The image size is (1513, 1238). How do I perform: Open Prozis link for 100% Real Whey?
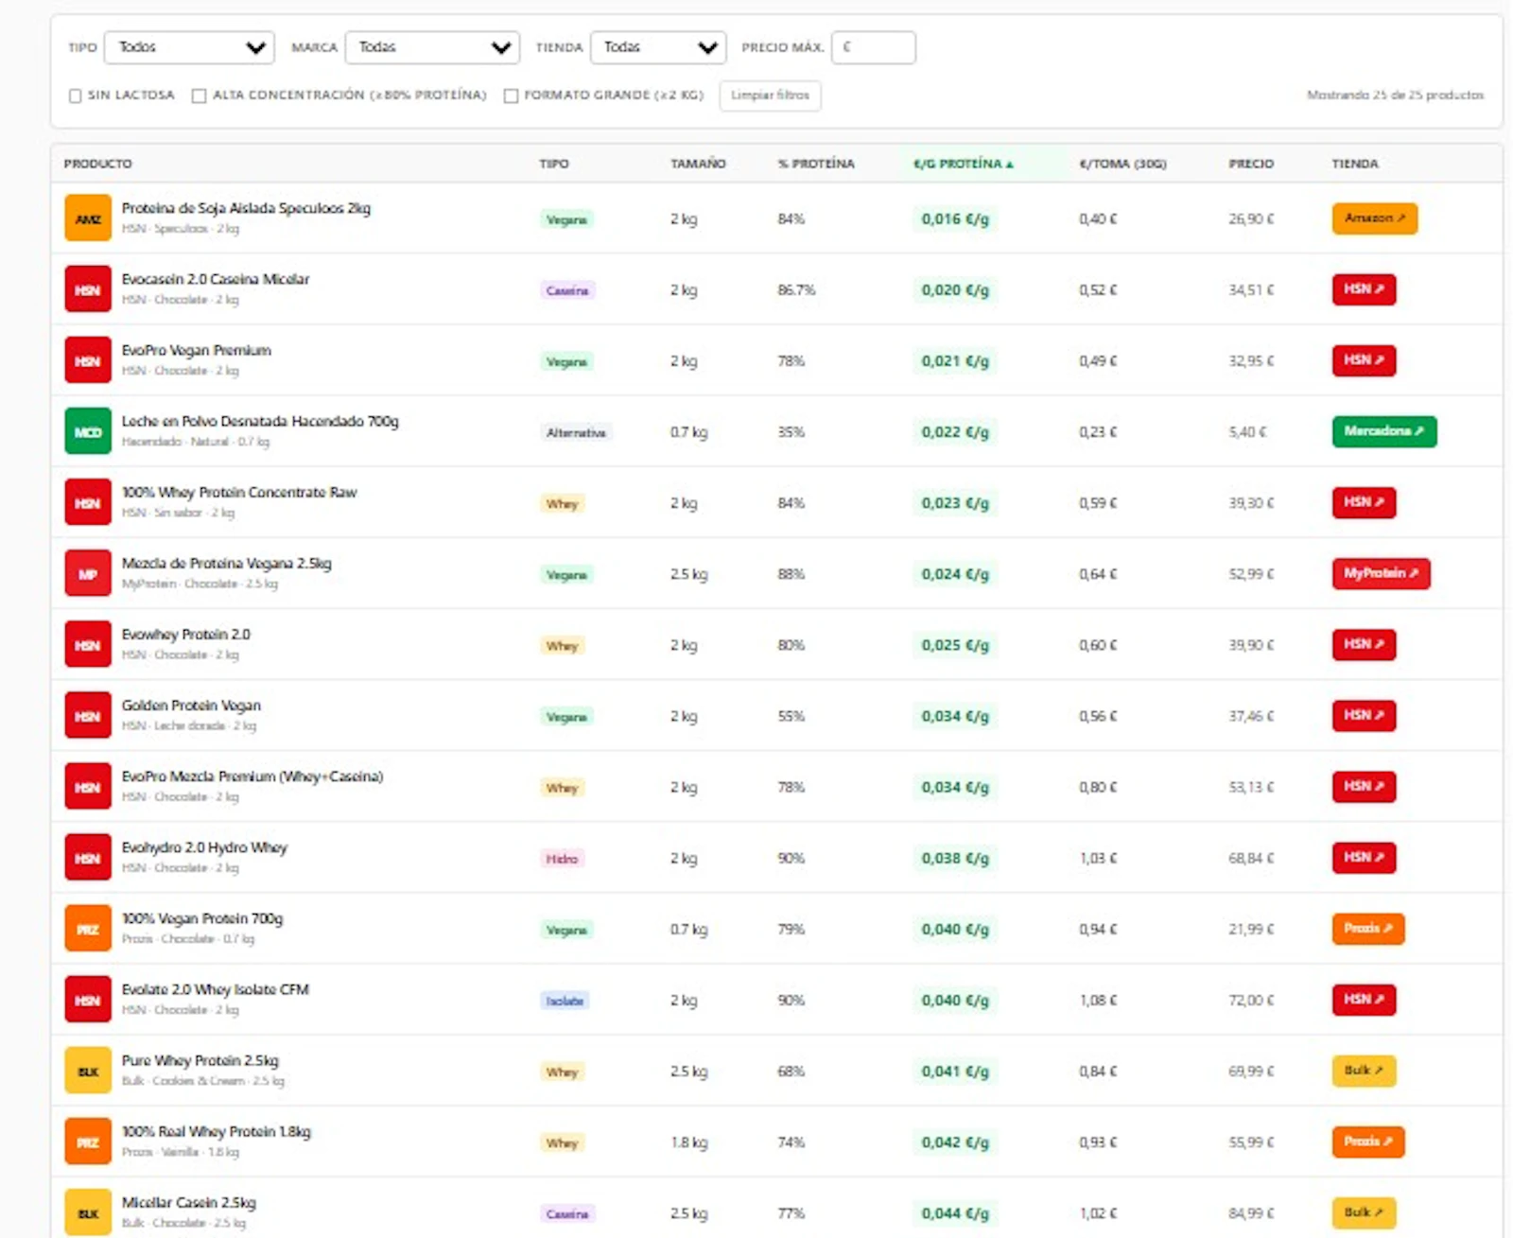1367,1142
